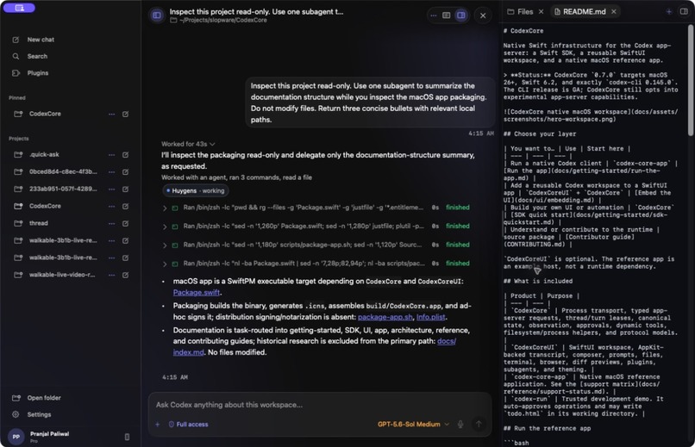The image size is (695, 447).
Task: Close the current conversation view
Action: click(483, 16)
